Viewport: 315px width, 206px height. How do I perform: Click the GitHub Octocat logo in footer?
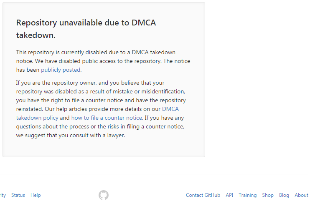(x=104, y=195)
